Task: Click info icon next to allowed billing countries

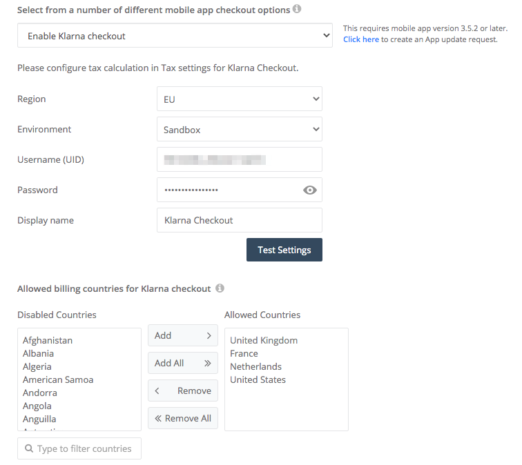Action: click(x=220, y=288)
